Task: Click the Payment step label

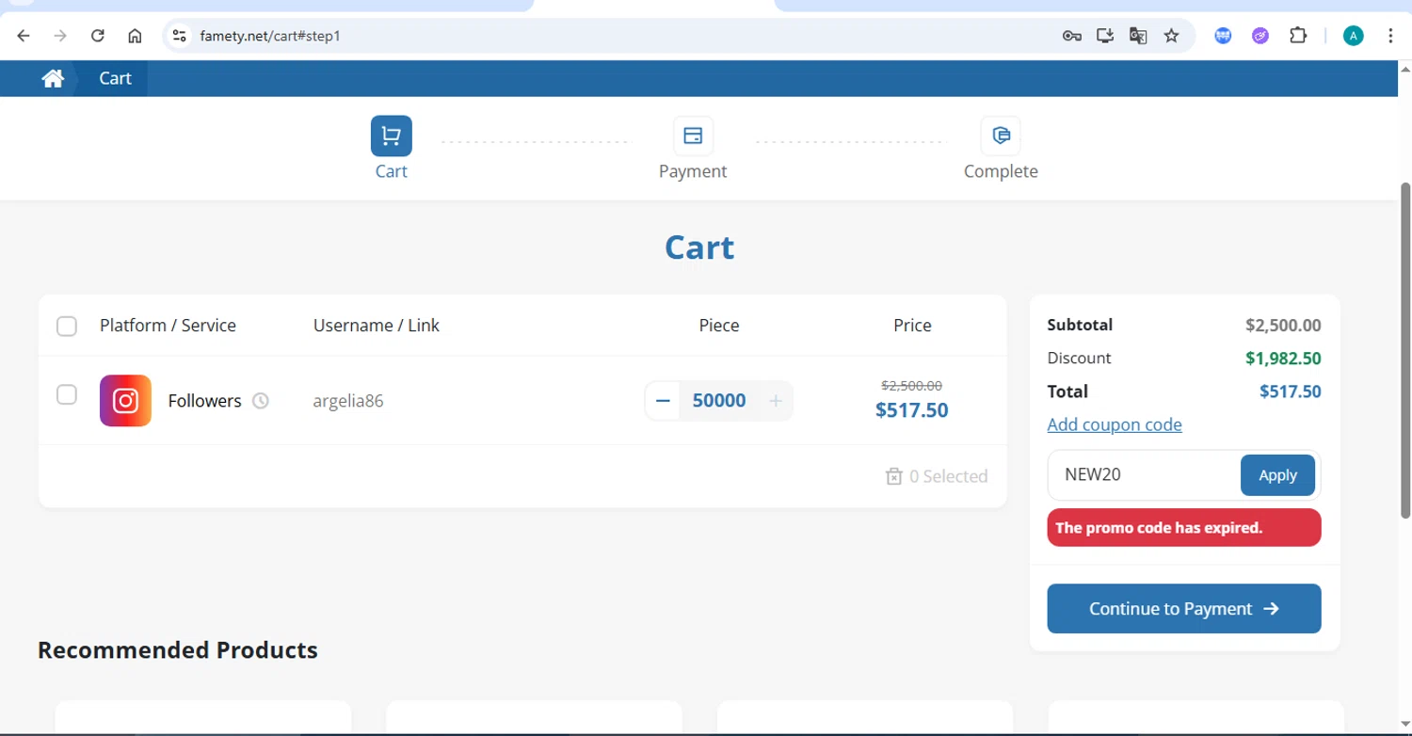Action: 693,171
